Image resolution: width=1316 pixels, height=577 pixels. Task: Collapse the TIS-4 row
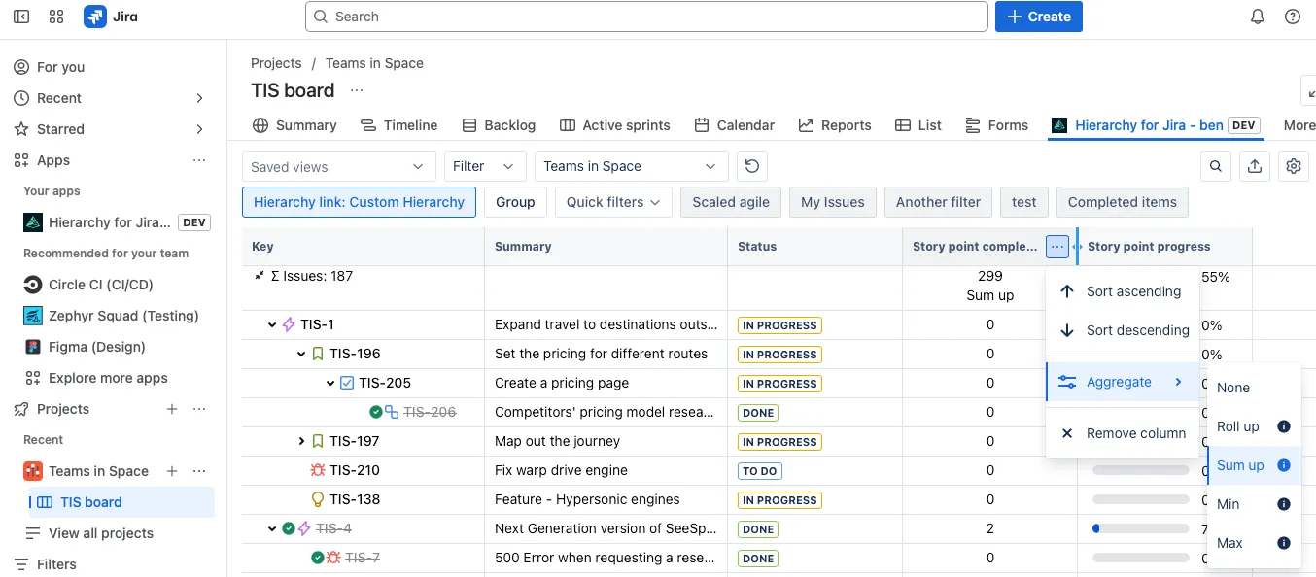point(272,528)
